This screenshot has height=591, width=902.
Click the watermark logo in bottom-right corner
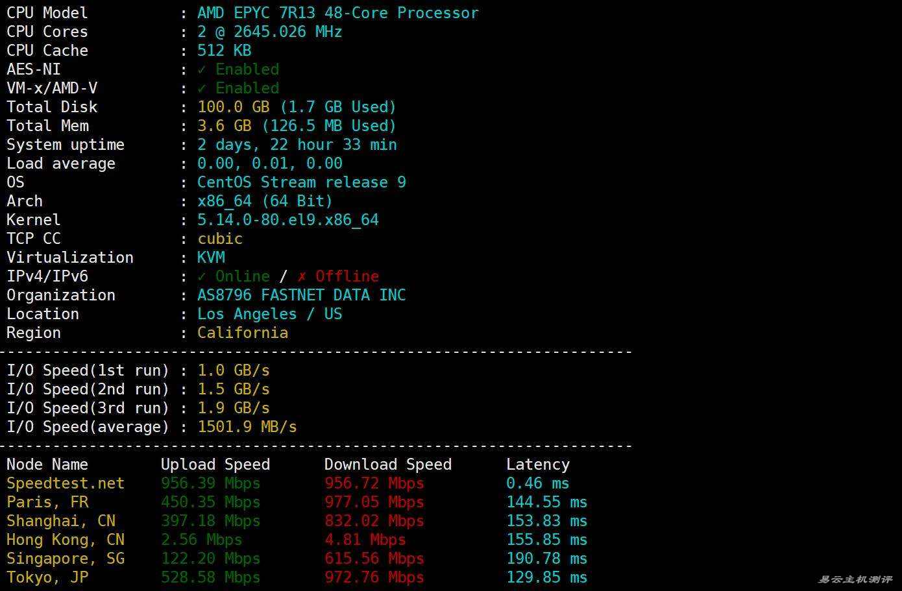[855, 579]
